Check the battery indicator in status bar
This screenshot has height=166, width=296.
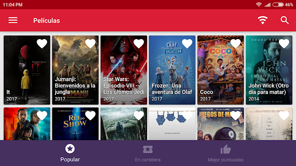278,5
